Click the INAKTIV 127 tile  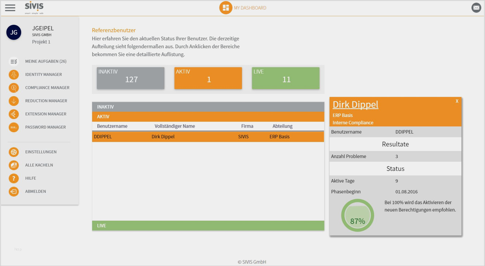coord(131,78)
